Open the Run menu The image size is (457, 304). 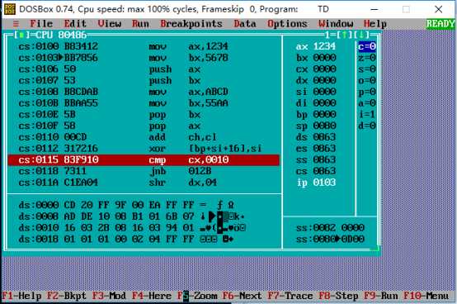(x=140, y=24)
